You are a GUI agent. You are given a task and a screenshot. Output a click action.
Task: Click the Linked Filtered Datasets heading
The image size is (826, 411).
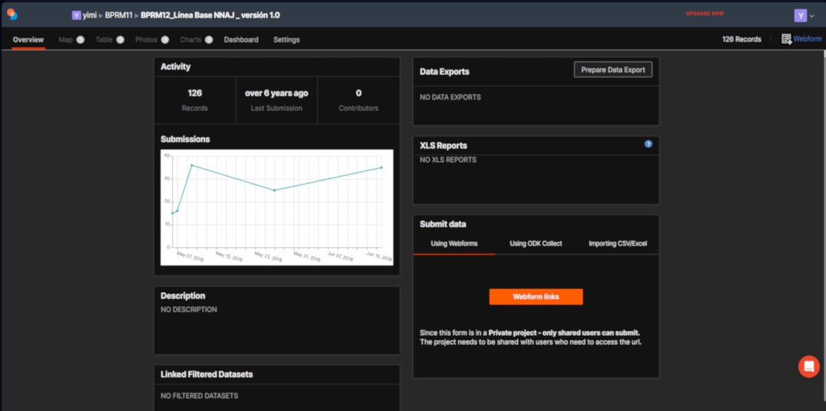click(206, 375)
